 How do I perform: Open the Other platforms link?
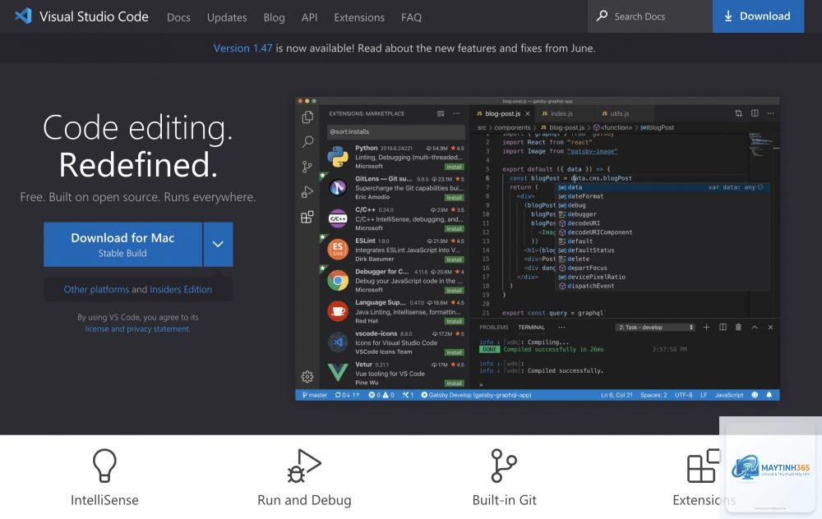pyautogui.click(x=96, y=289)
